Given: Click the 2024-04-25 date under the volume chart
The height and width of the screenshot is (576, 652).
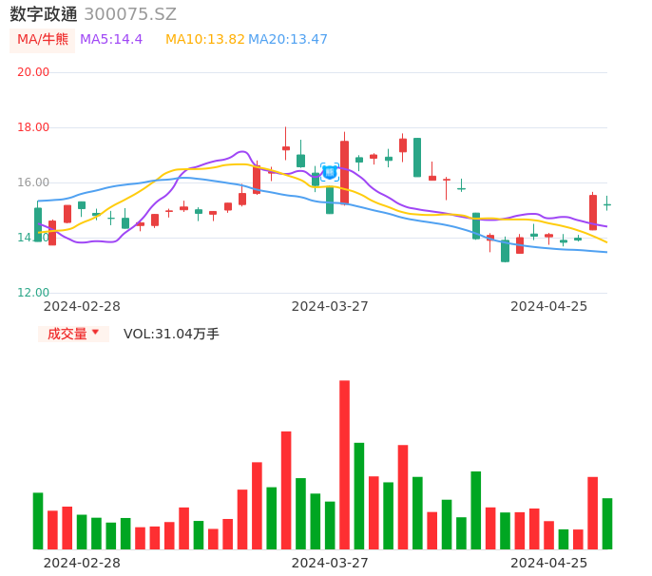Looking at the screenshot, I should (x=549, y=563).
